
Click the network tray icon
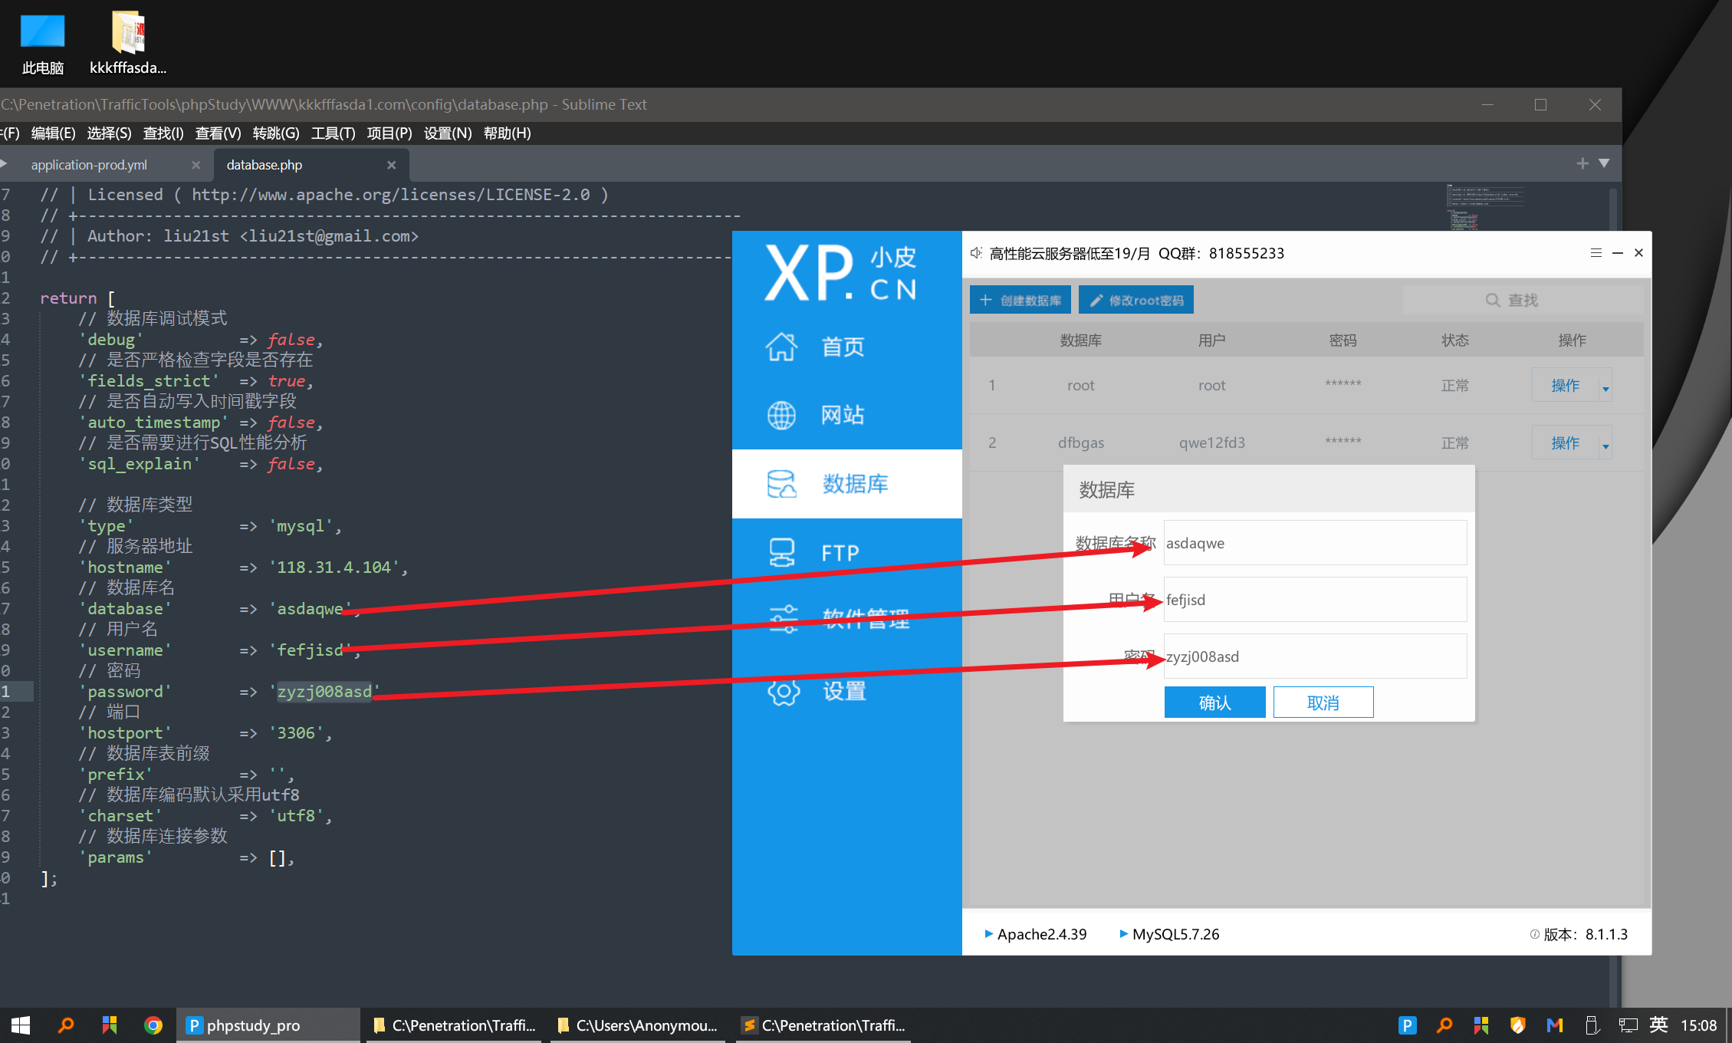[1628, 1025]
